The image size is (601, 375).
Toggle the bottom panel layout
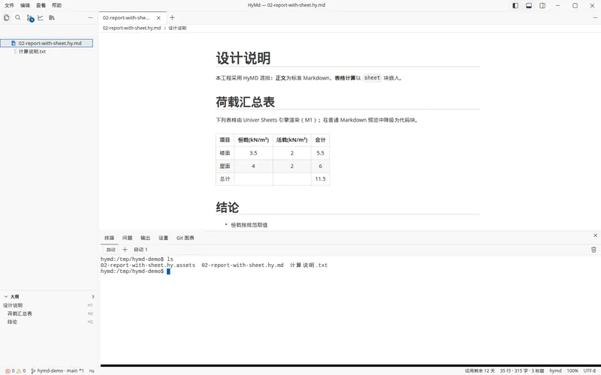click(529, 5)
